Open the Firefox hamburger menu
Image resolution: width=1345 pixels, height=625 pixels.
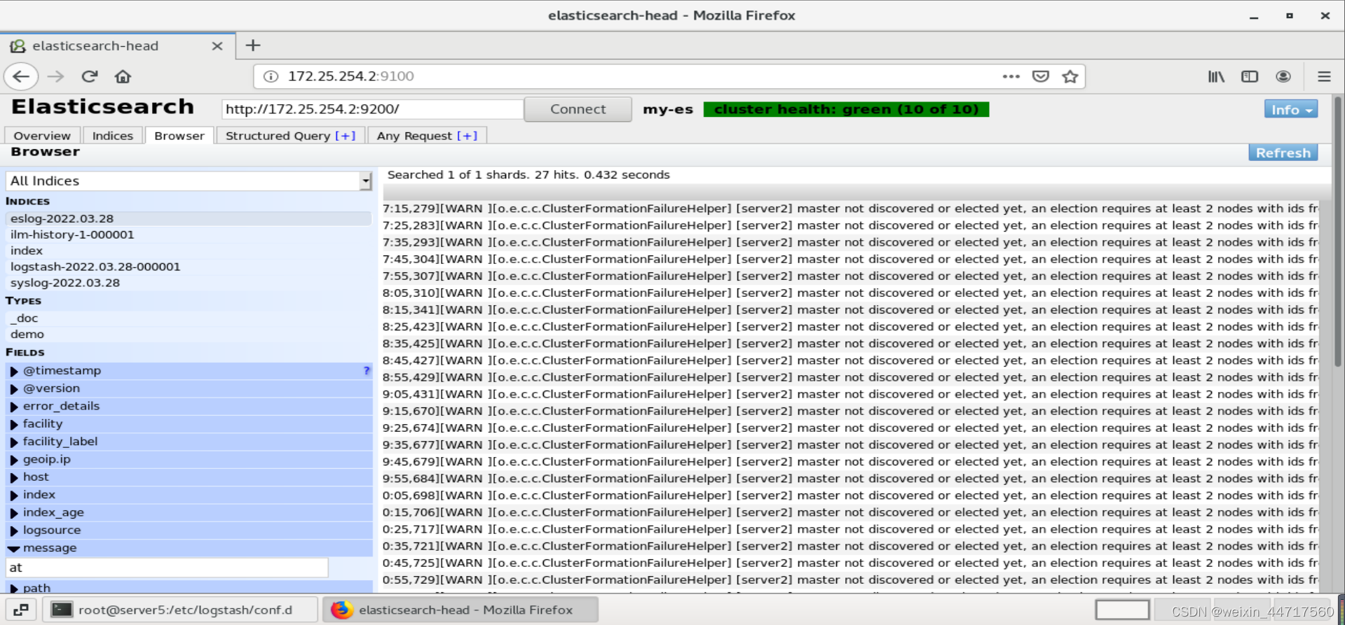tap(1324, 76)
